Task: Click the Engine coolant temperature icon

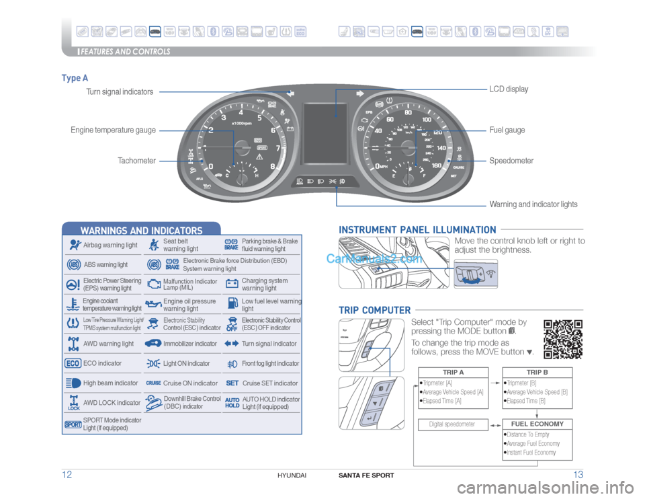Action: [x=73, y=304]
